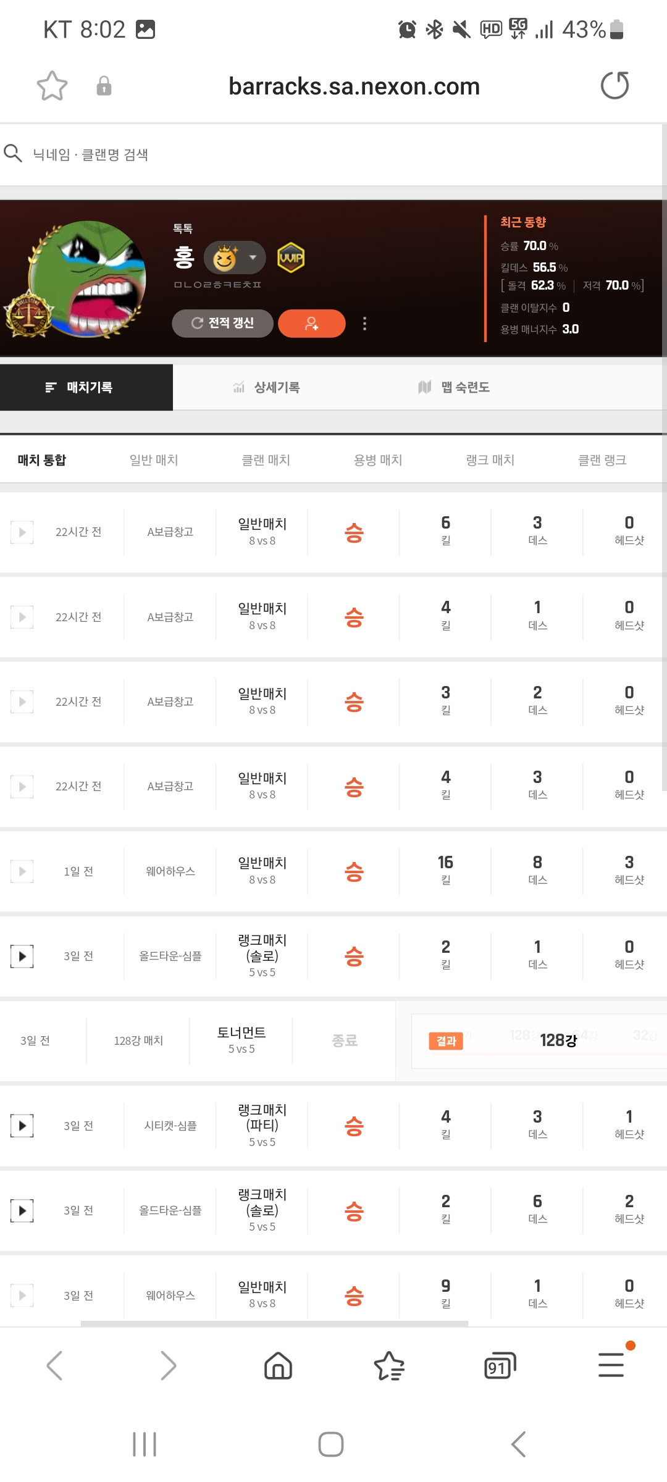Play replay of 시티캣-심플 ranked match

pyautogui.click(x=22, y=1126)
